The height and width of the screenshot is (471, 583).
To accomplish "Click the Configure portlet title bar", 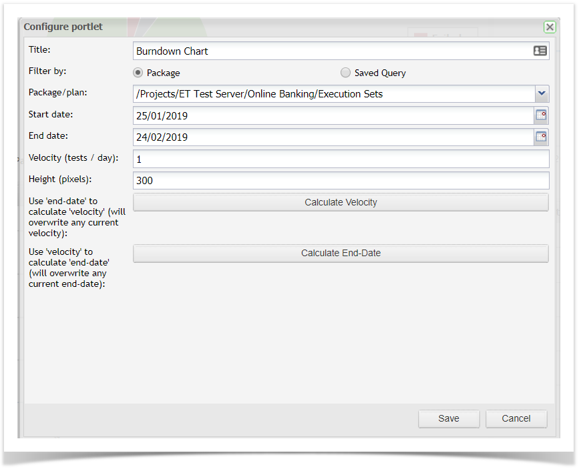I will click(x=267, y=27).
